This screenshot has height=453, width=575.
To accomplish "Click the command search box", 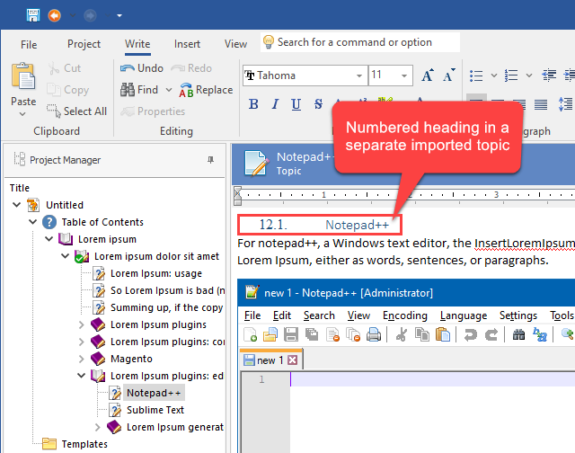I will (x=360, y=42).
